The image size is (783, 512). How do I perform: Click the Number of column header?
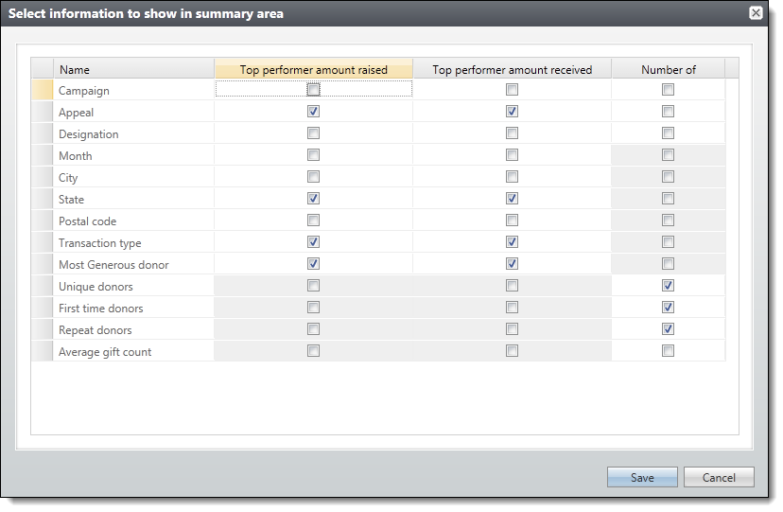click(x=668, y=69)
